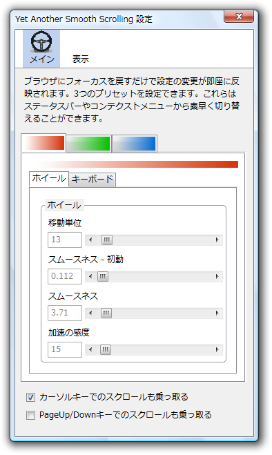Click the 移動単位 value field showing 13
This screenshot has height=455, width=272.
(65, 240)
